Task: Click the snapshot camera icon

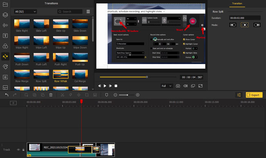Action: click(x=178, y=86)
